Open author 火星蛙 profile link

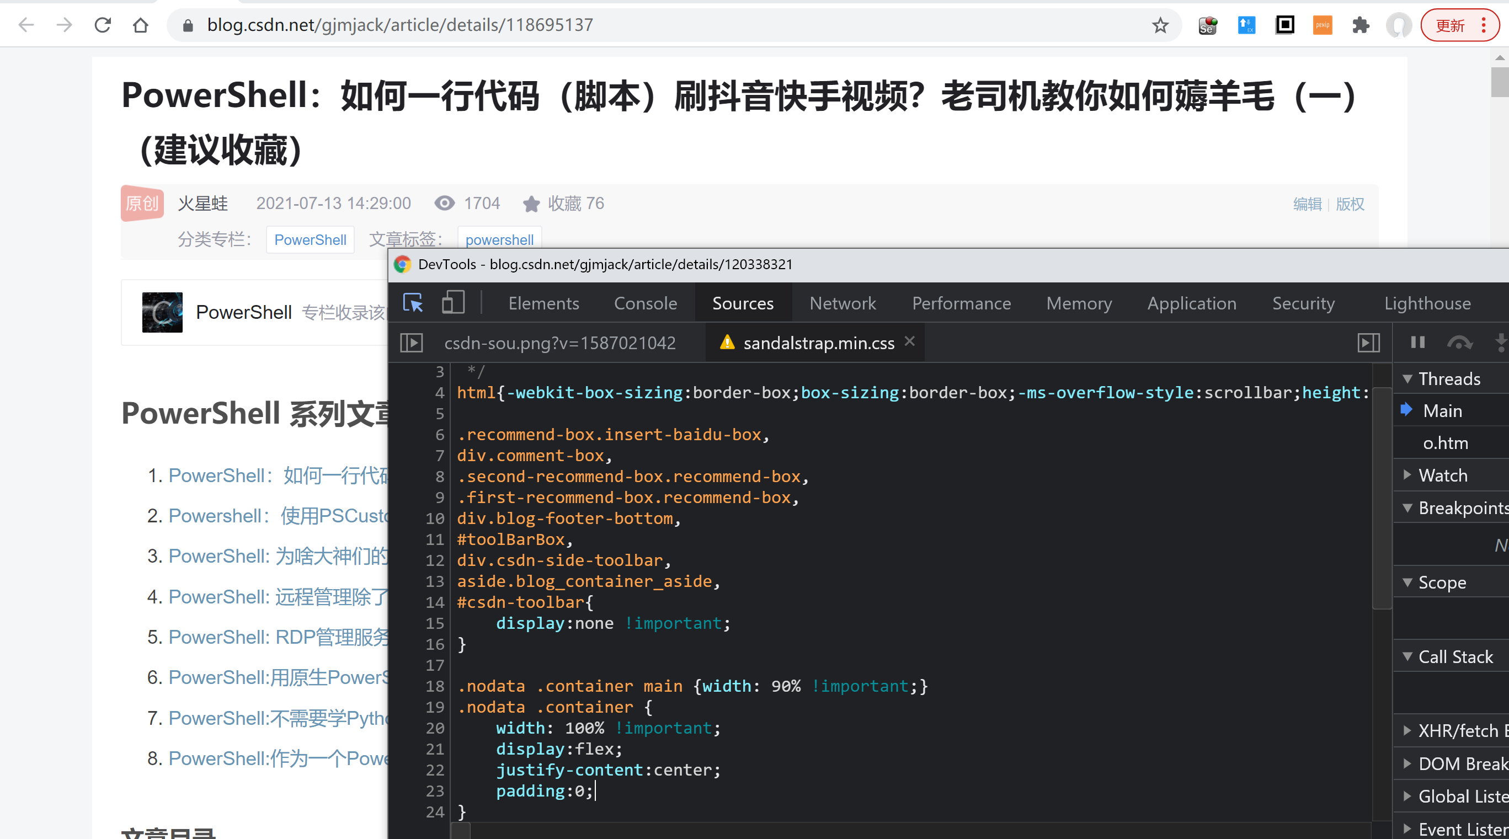pos(202,204)
